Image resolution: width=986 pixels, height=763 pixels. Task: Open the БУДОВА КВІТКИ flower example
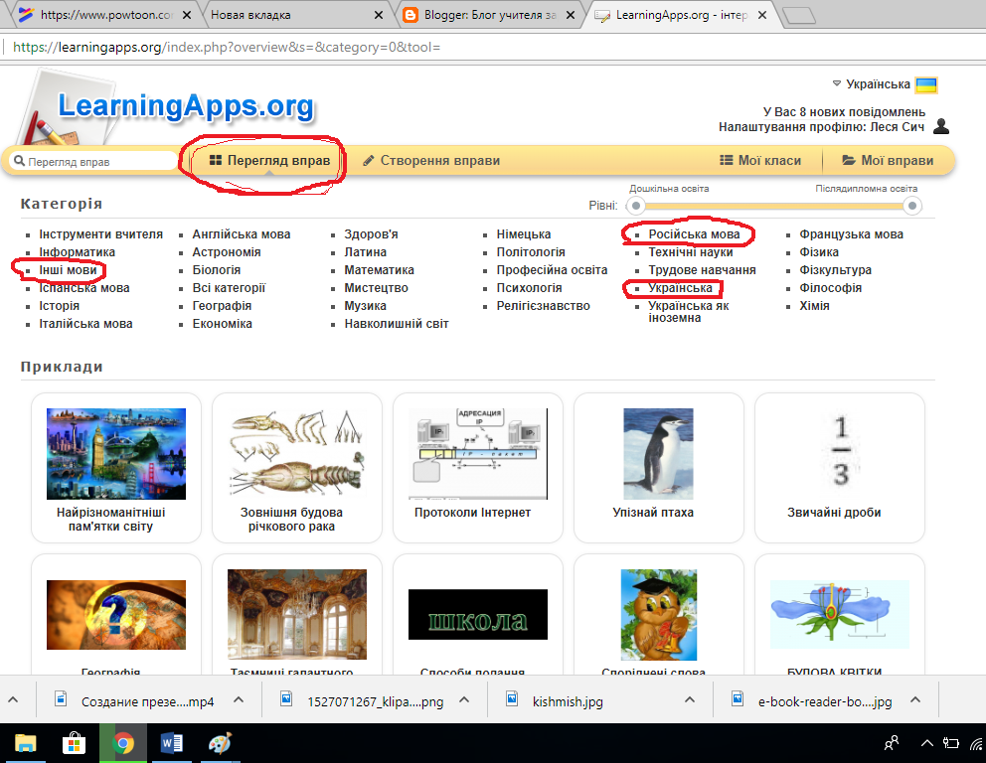tap(840, 615)
